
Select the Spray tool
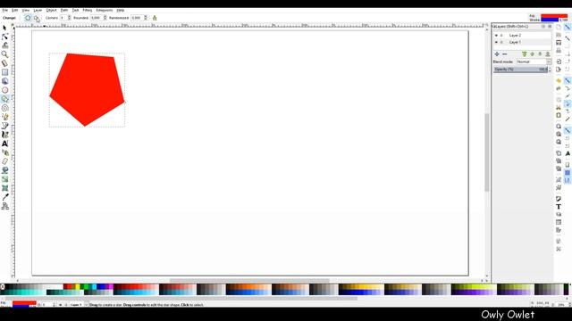(x=4, y=152)
